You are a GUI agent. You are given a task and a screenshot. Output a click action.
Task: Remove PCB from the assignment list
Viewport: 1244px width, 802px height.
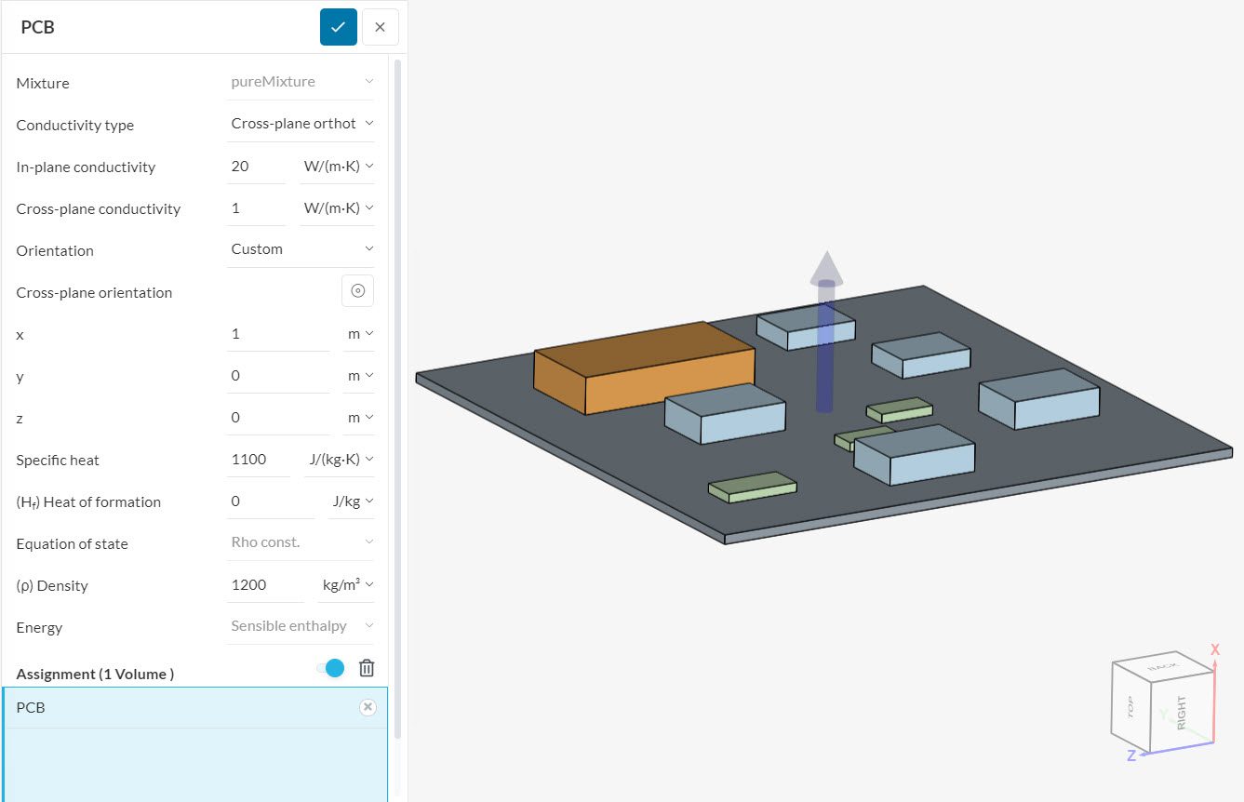click(368, 707)
